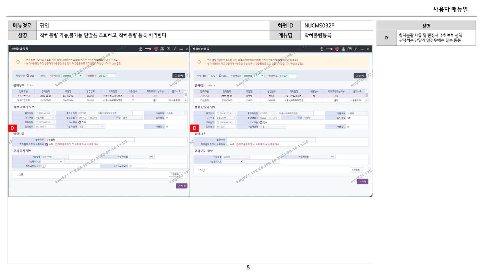Image resolution: width=483 pixels, height=272 pixels.
Task: Click the 저장 button in the right window
Action: (363, 182)
